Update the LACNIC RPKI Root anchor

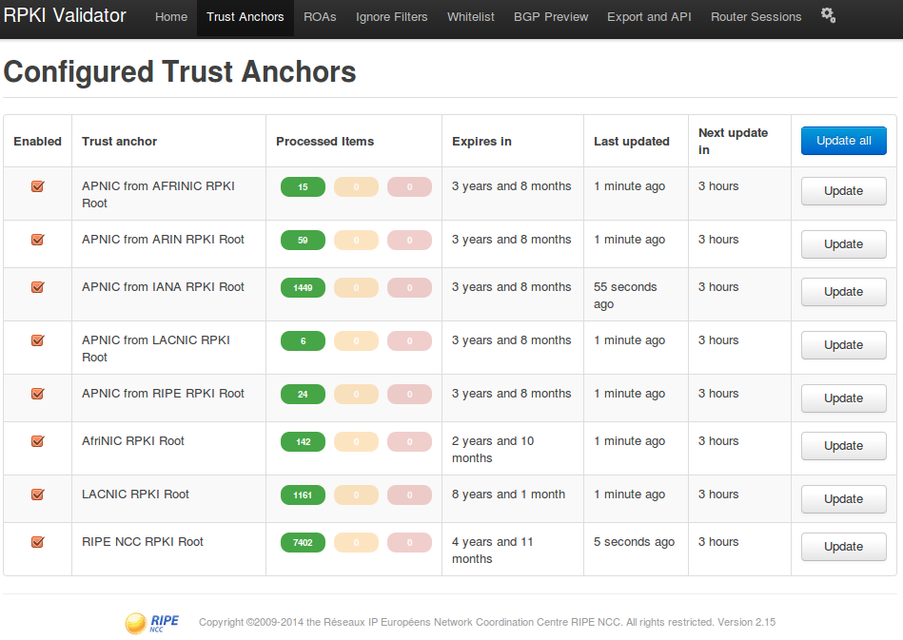tap(844, 499)
